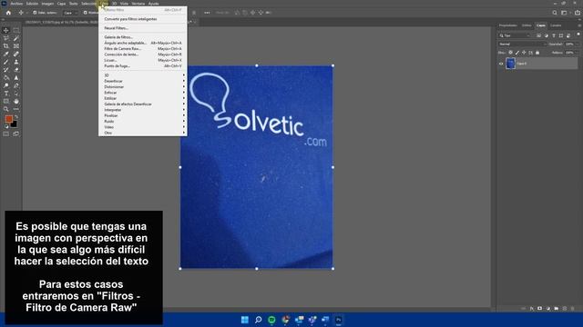Open Photoshop search magnifier at top right
This screenshot has height=327, width=583.
tap(555, 13)
